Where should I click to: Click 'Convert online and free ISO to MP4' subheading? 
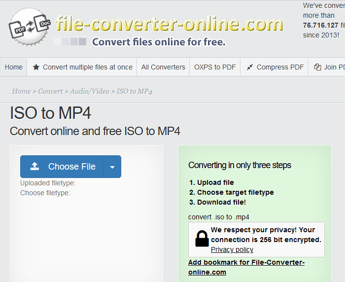tap(95, 131)
